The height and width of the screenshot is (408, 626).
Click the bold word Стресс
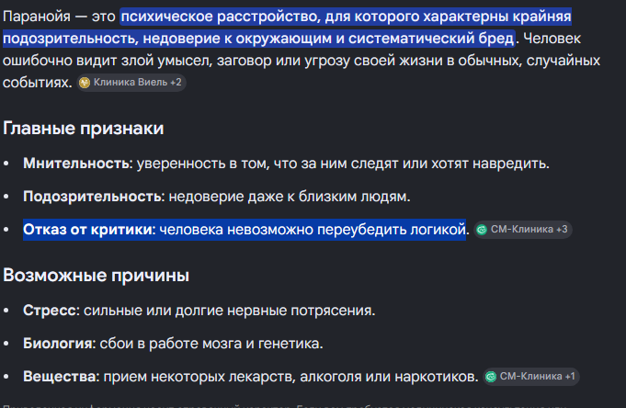(50, 311)
